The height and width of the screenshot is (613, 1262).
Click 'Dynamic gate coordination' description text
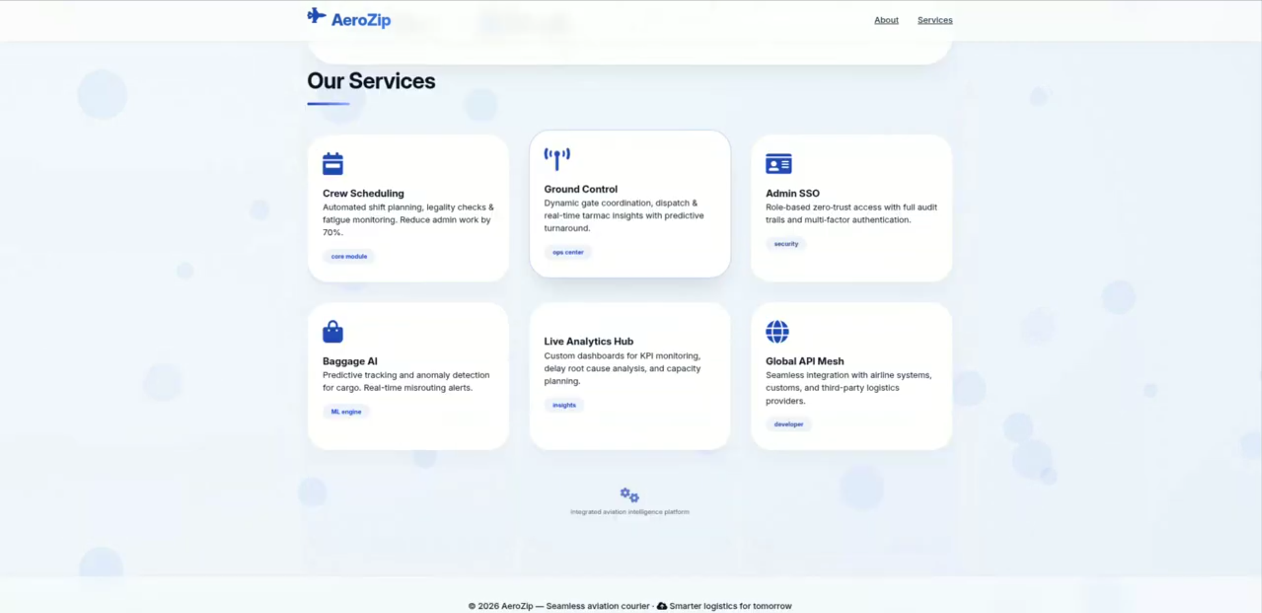pos(624,215)
